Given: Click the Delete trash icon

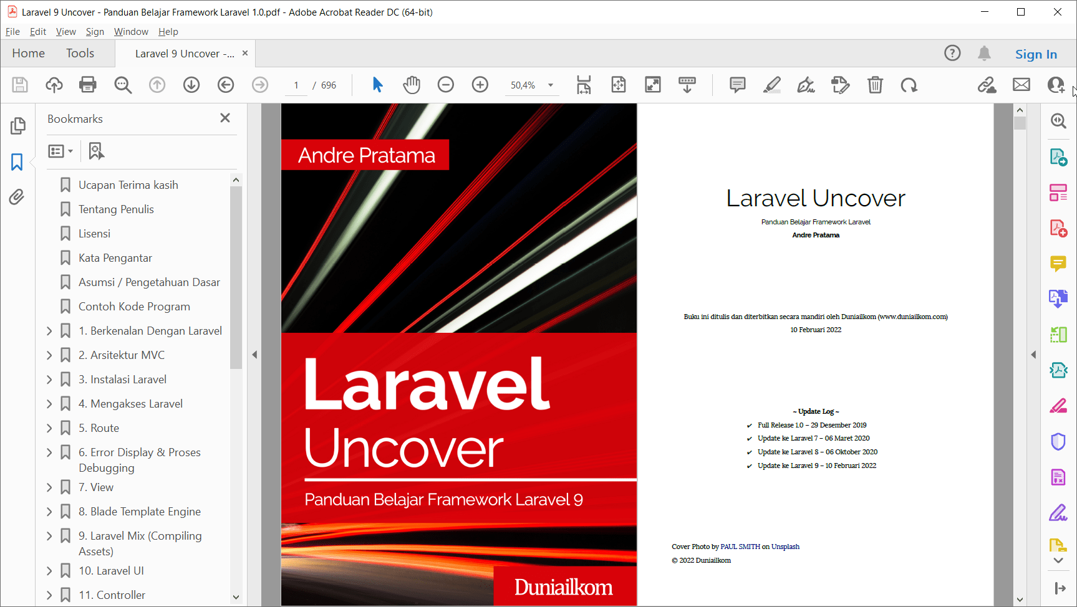Looking at the screenshot, I should 876,85.
